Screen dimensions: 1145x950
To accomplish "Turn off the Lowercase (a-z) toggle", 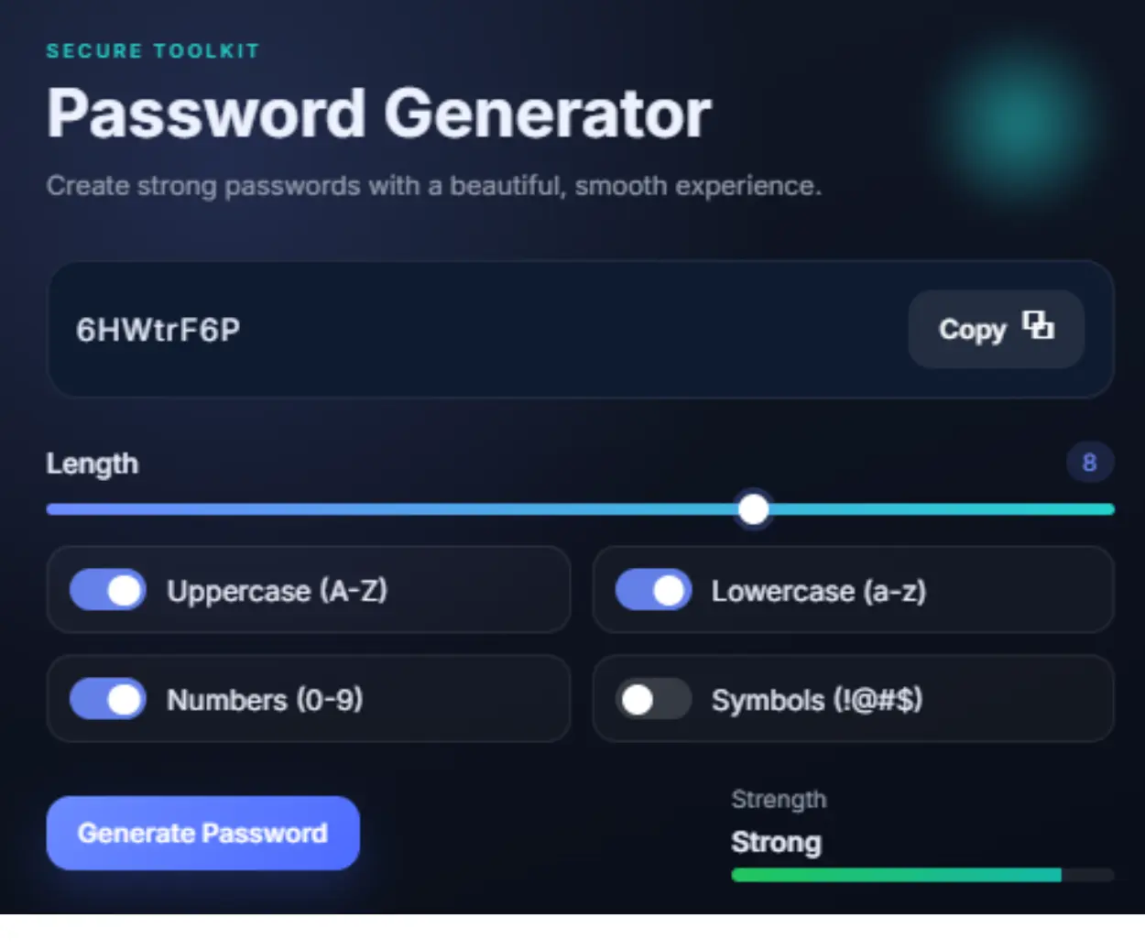I will coord(653,590).
